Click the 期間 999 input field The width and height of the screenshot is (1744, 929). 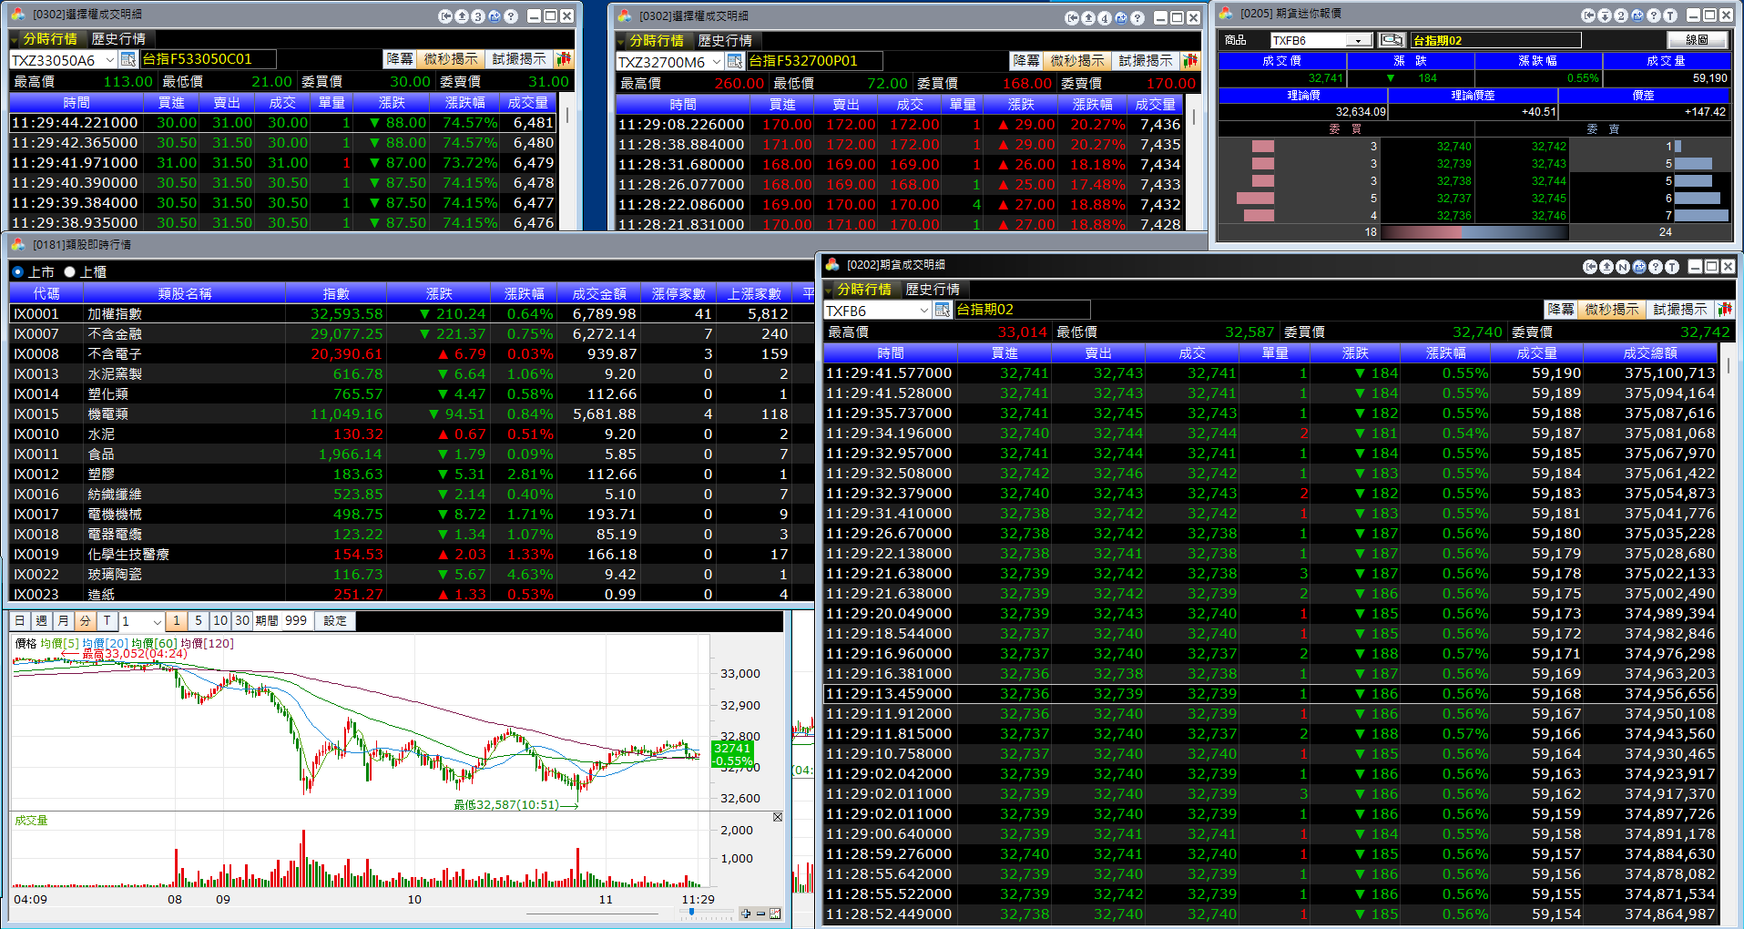(x=297, y=621)
